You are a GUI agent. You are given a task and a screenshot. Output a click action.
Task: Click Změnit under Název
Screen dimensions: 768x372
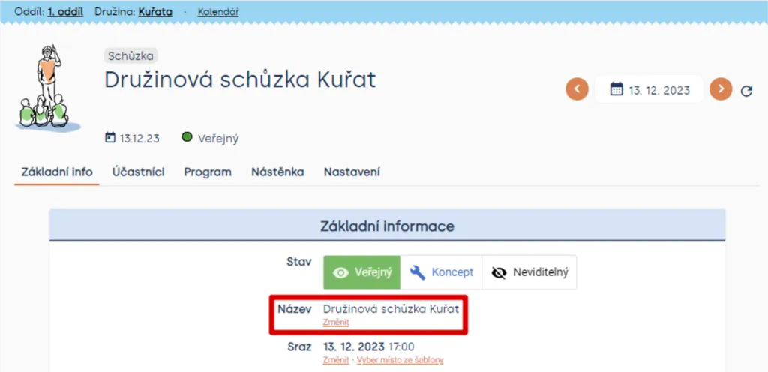tap(336, 322)
